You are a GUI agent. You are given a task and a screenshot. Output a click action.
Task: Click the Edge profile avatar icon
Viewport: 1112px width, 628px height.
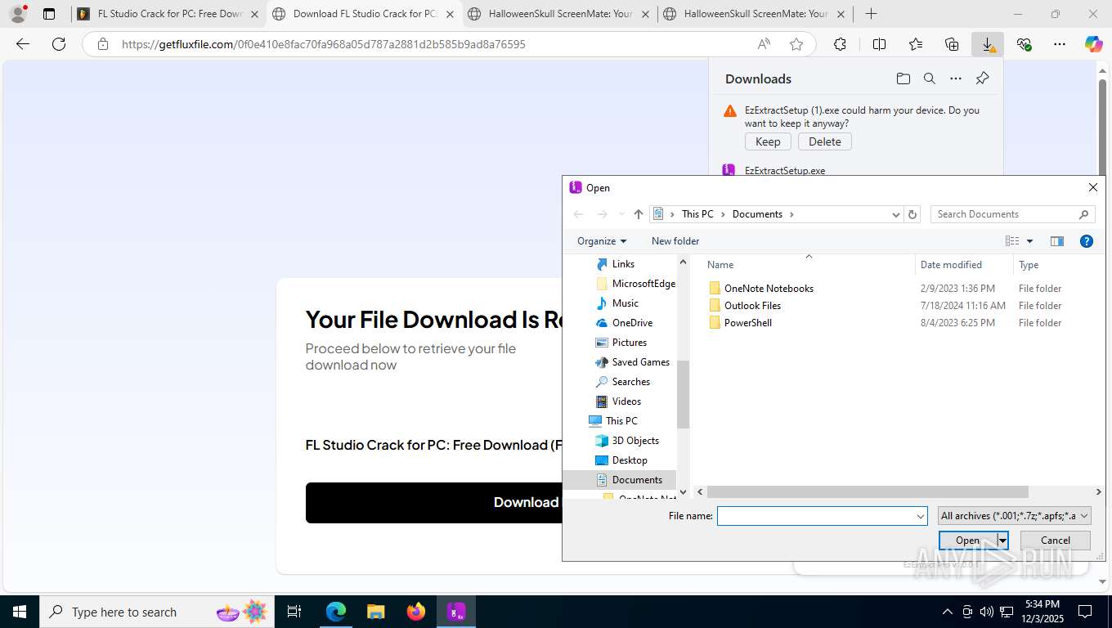17,14
